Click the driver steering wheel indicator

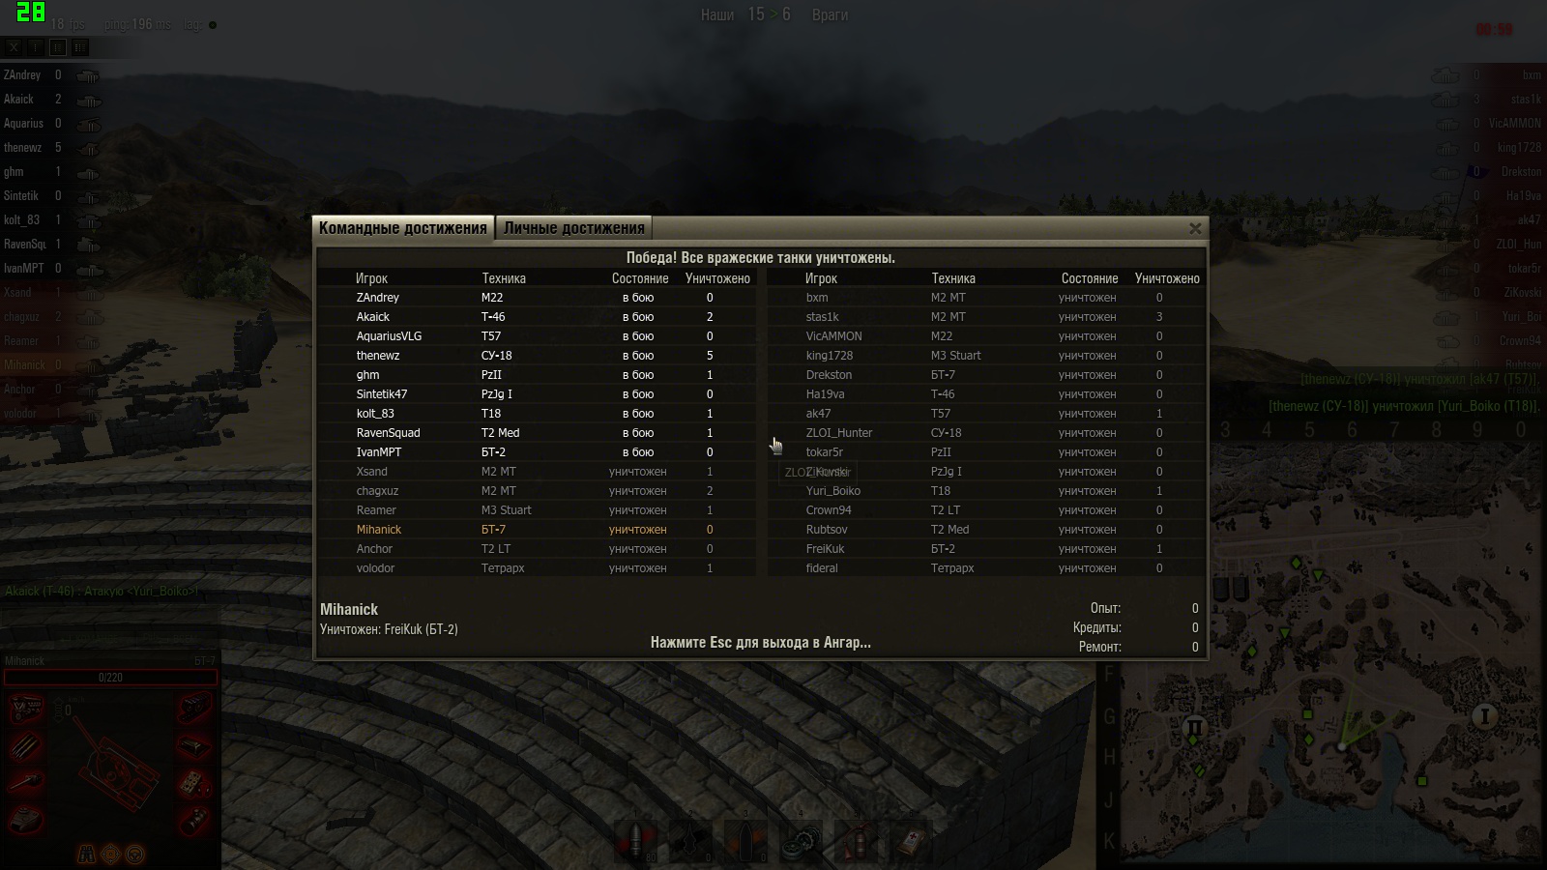click(135, 854)
